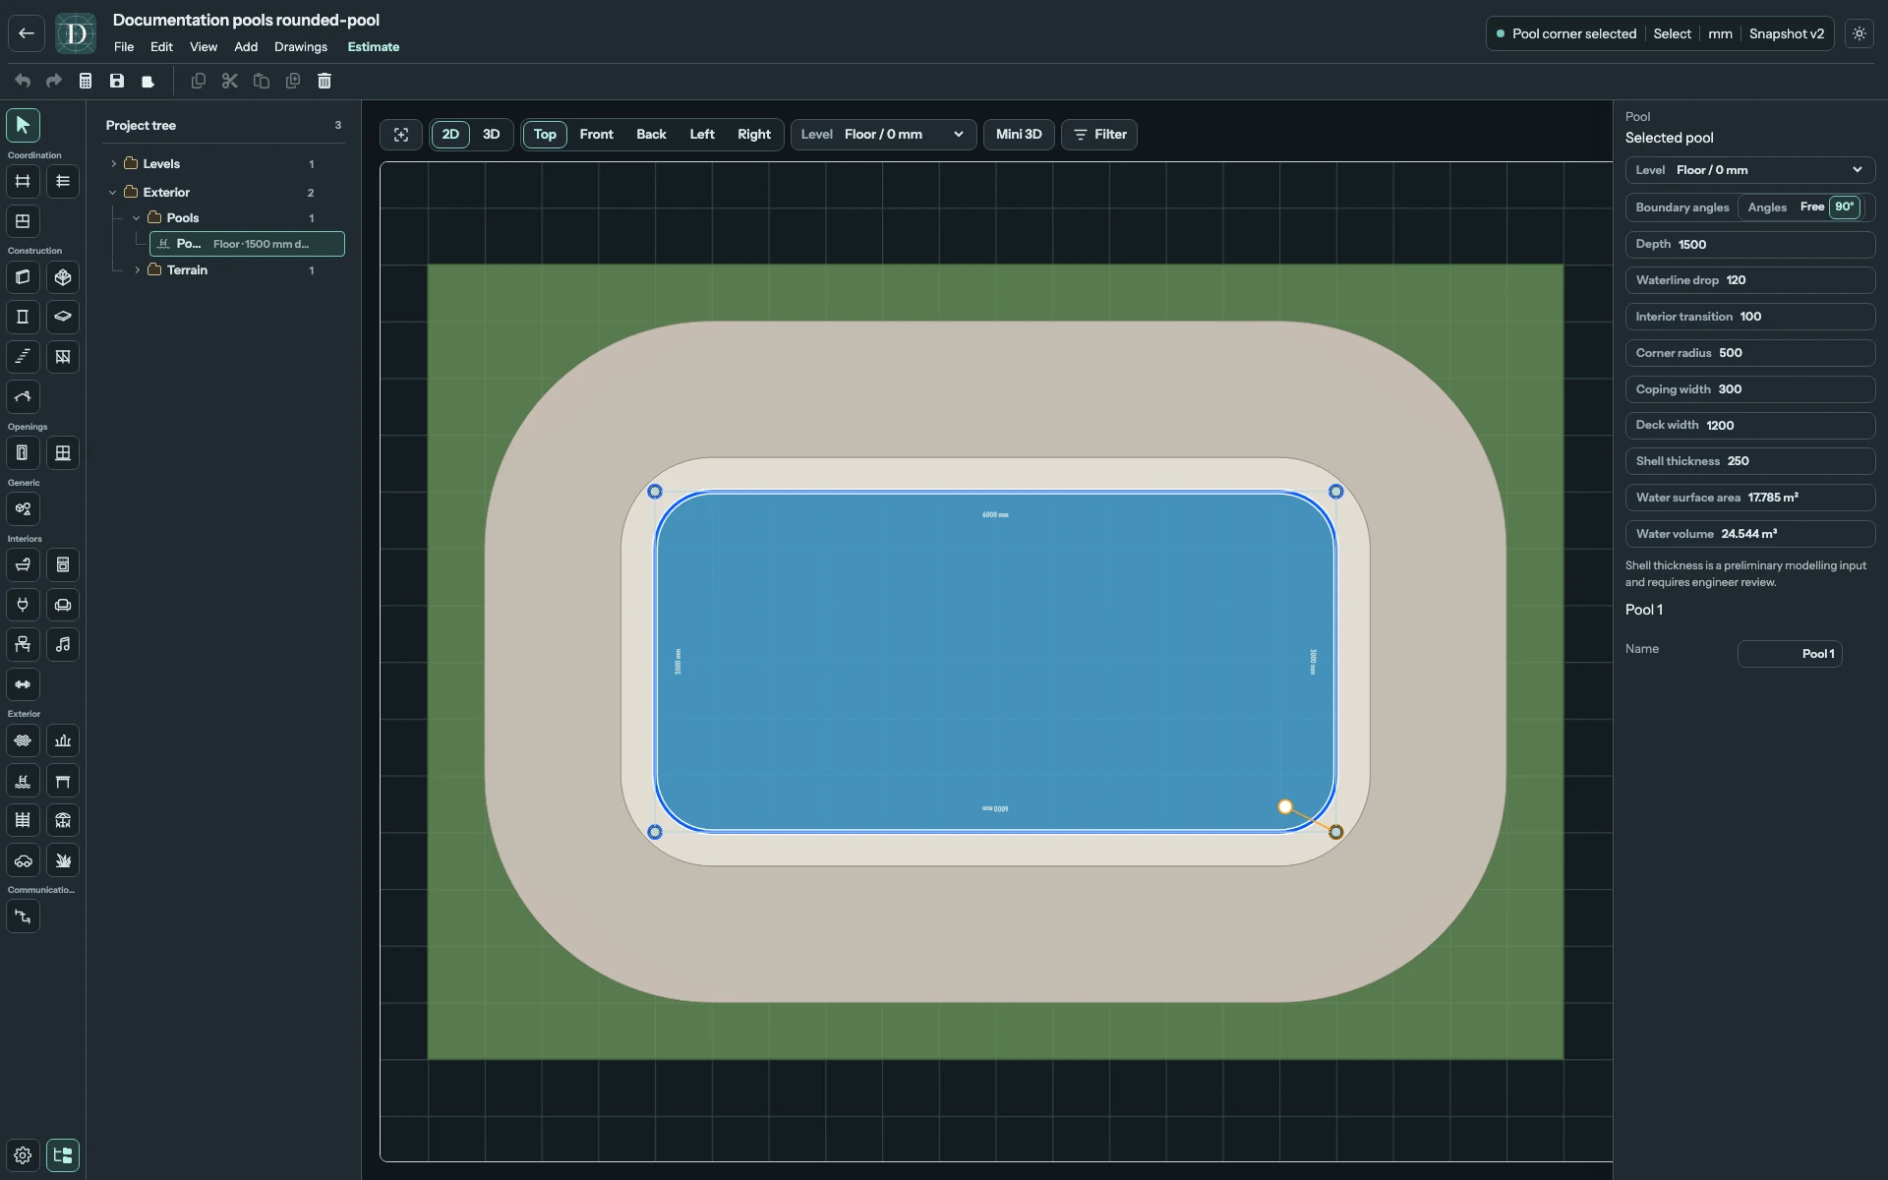The image size is (1888, 1180).
Task: Select the pergola exterior tool
Action: point(63,781)
